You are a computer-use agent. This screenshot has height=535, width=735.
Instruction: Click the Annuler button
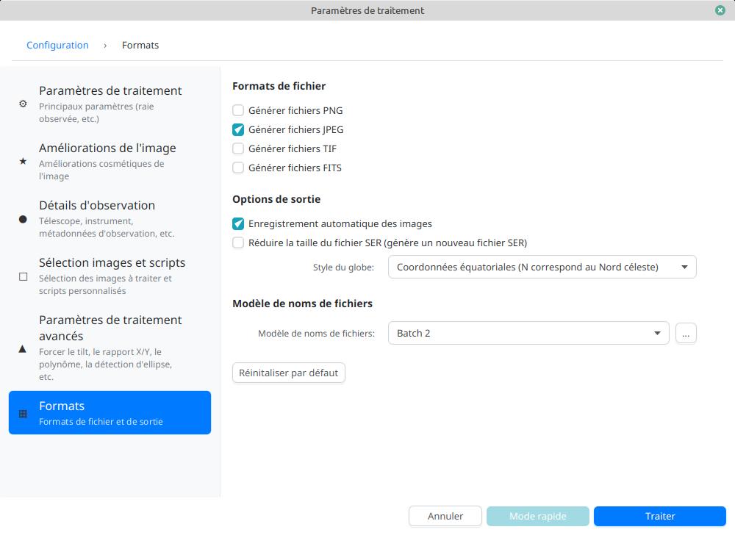[x=445, y=517]
